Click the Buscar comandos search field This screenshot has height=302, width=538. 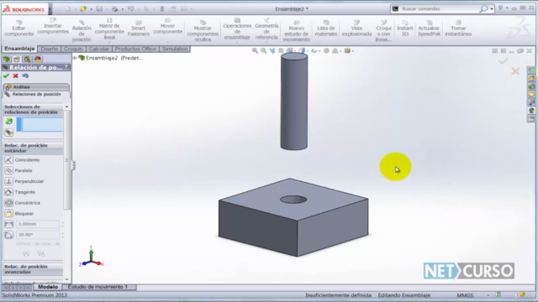click(x=439, y=9)
